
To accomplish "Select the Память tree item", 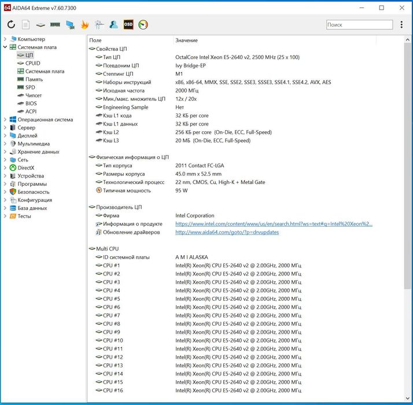I will (30, 79).
